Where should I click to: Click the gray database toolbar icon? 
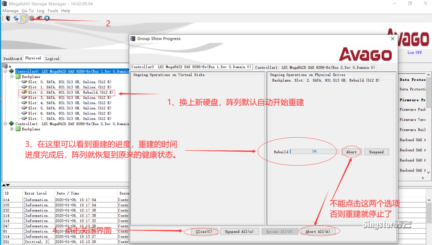coord(32,18)
